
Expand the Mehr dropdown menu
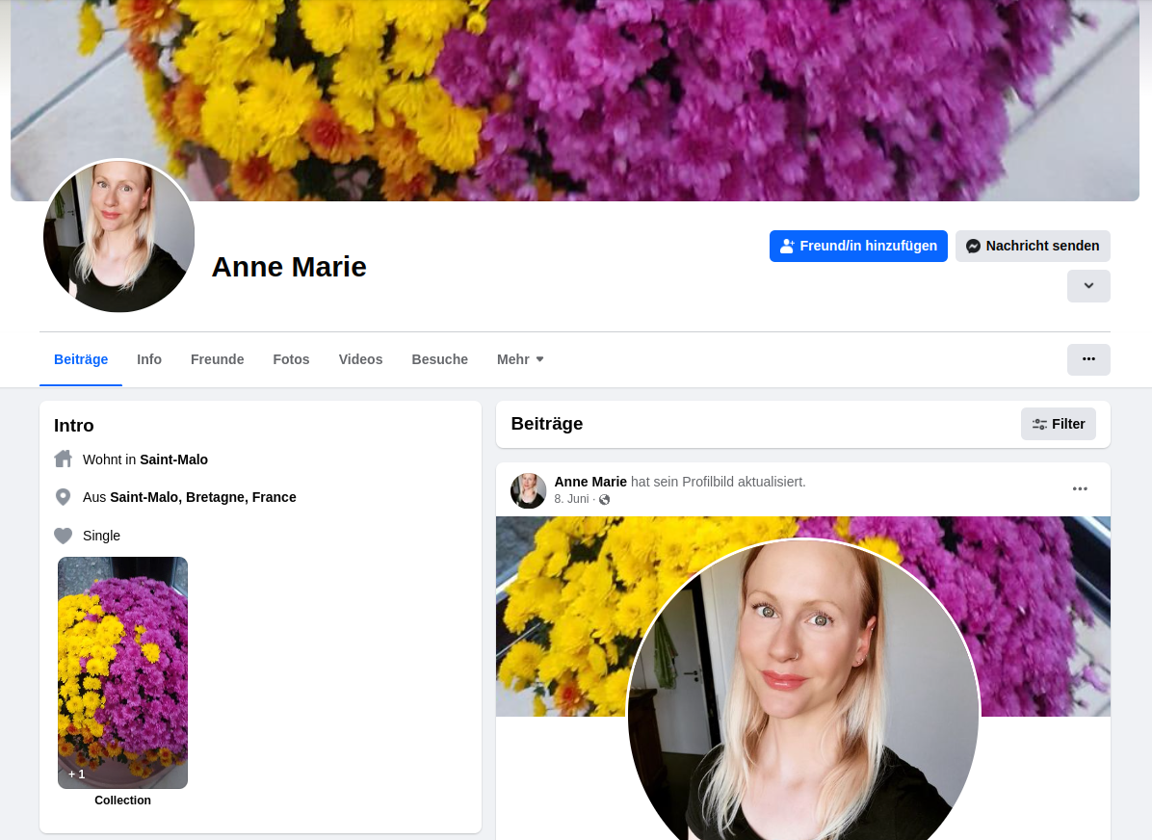pos(520,359)
